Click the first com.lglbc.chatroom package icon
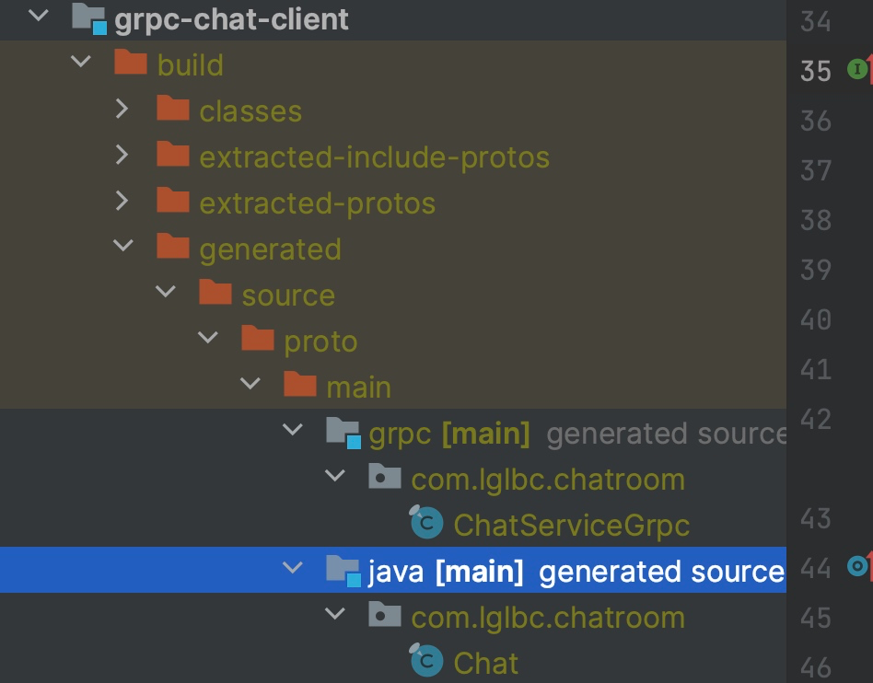Screen dimensions: 873x683 click(x=385, y=478)
